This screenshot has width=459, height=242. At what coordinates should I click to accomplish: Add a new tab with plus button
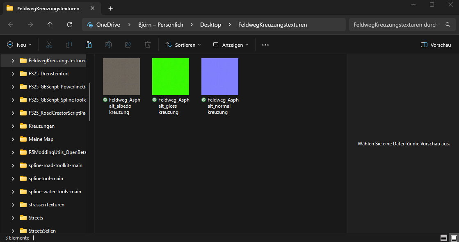[110, 8]
